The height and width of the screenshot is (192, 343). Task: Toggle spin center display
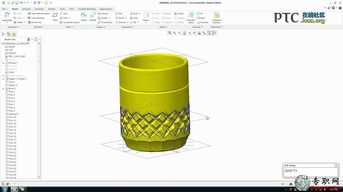(x=214, y=33)
